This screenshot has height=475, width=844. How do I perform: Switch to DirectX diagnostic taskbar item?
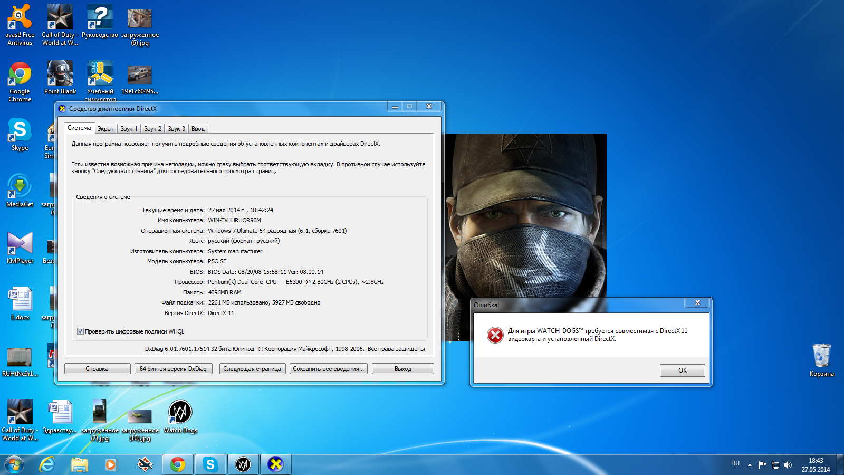tap(275, 464)
